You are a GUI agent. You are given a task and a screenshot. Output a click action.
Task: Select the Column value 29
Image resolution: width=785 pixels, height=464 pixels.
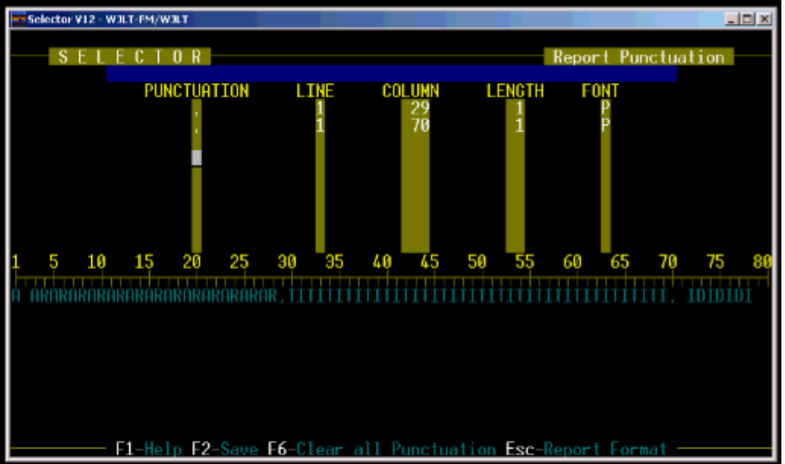point(419,108)
